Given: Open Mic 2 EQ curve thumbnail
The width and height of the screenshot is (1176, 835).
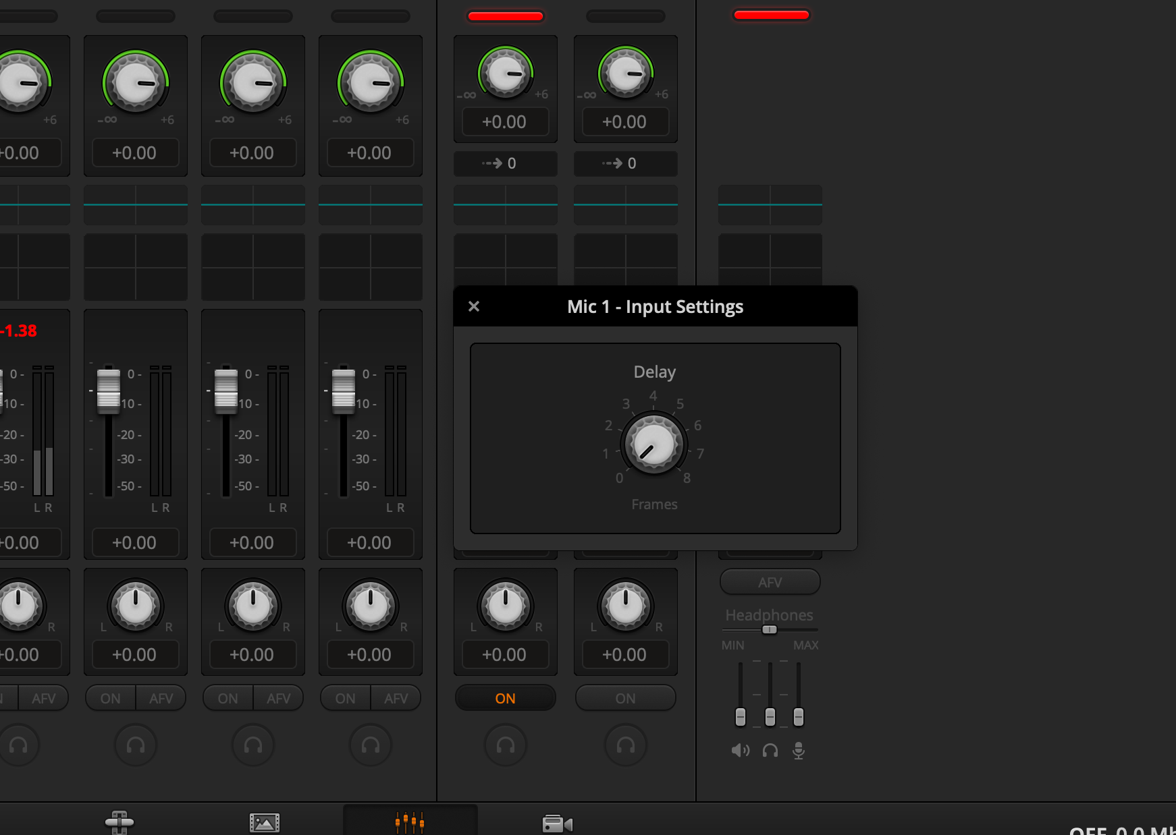Looking at the screenshot, I should coord(626,205).
